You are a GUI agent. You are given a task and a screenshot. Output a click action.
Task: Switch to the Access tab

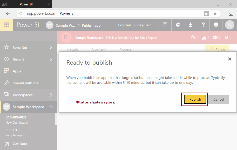[x=126, y=49]
